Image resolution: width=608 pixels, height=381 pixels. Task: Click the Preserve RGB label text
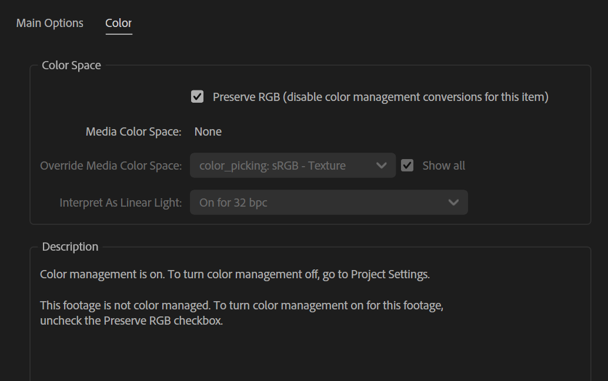[x=380, y=97]
